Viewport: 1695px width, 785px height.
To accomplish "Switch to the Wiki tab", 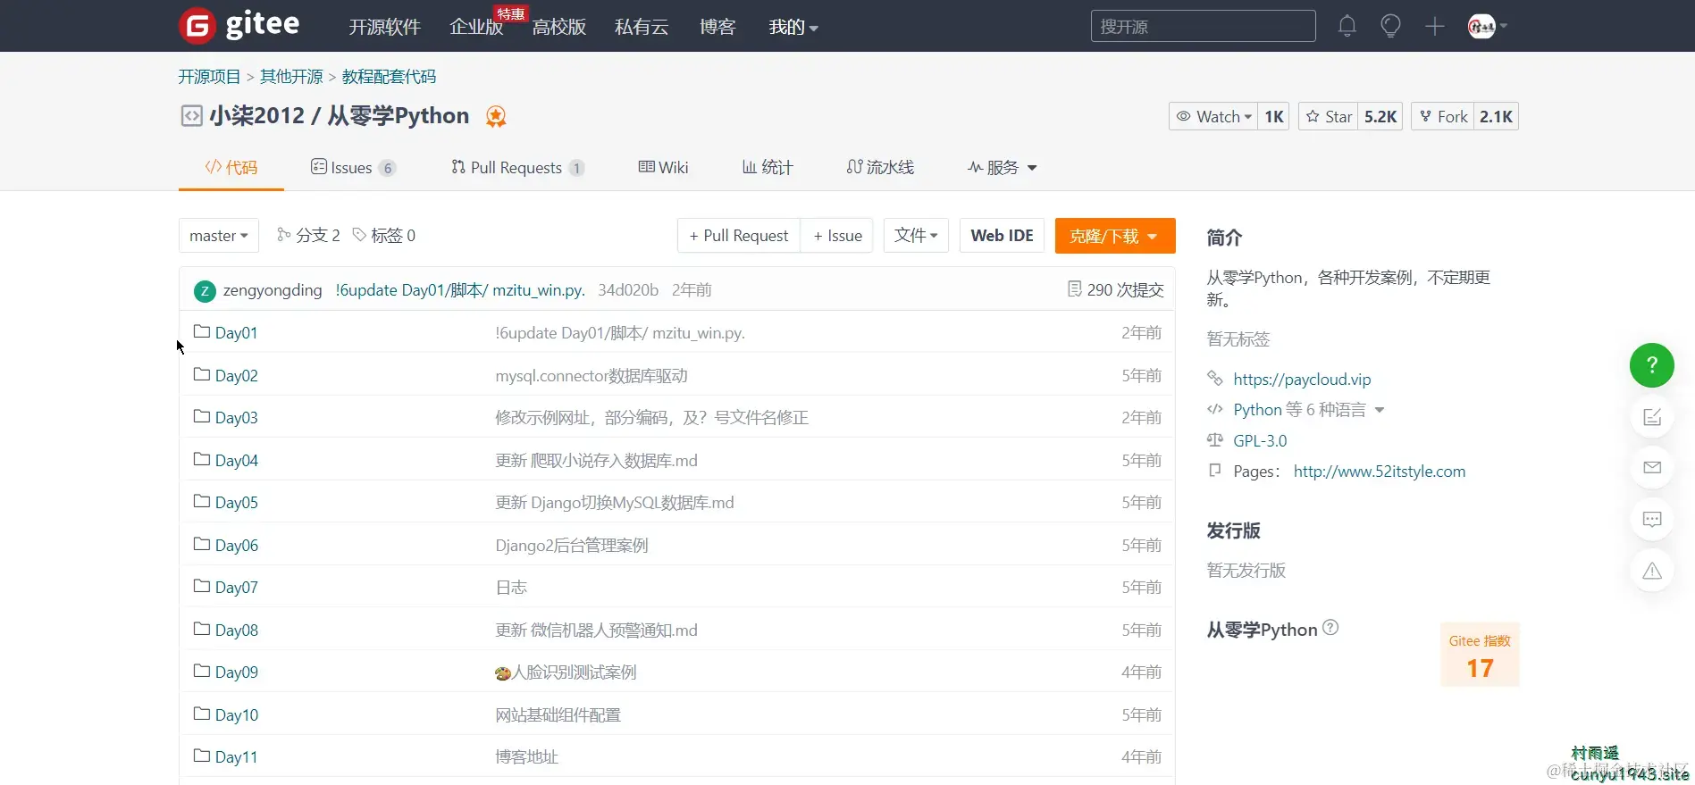I will tap(663, 168).
